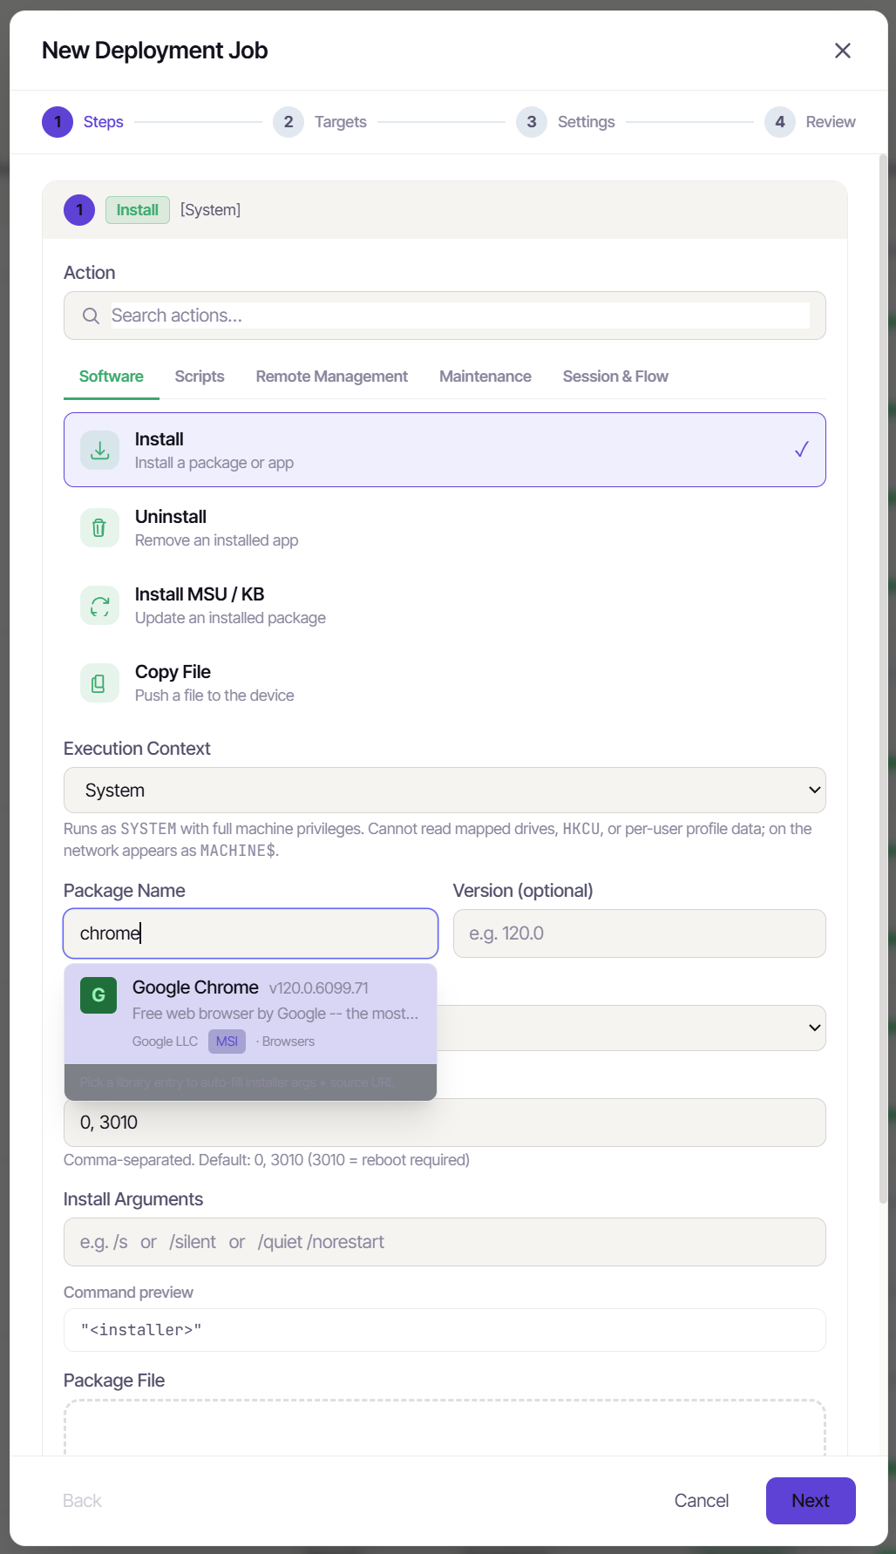Click the Copy File icon
The width and height of the screenshot is (896, 1554).
tap(100, 682)
